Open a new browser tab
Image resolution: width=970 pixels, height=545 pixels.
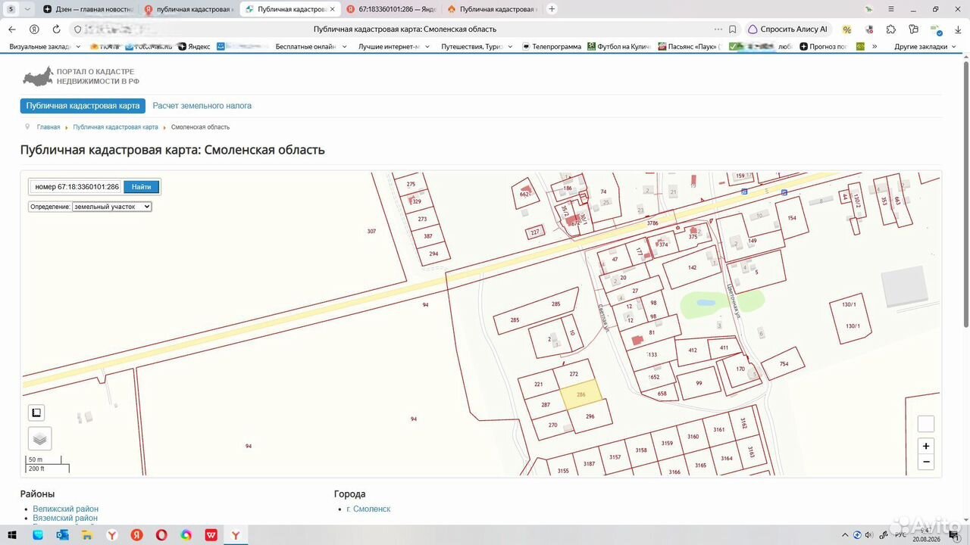click(x=552, y=9)
